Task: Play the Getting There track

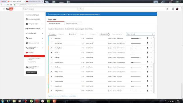Action: point(51,43)
